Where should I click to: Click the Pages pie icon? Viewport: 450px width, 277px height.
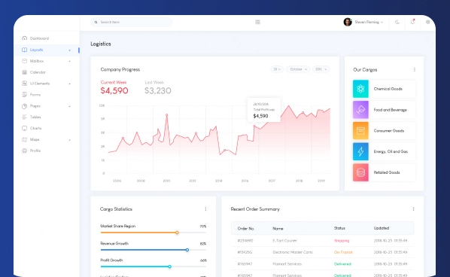[24, 106]
